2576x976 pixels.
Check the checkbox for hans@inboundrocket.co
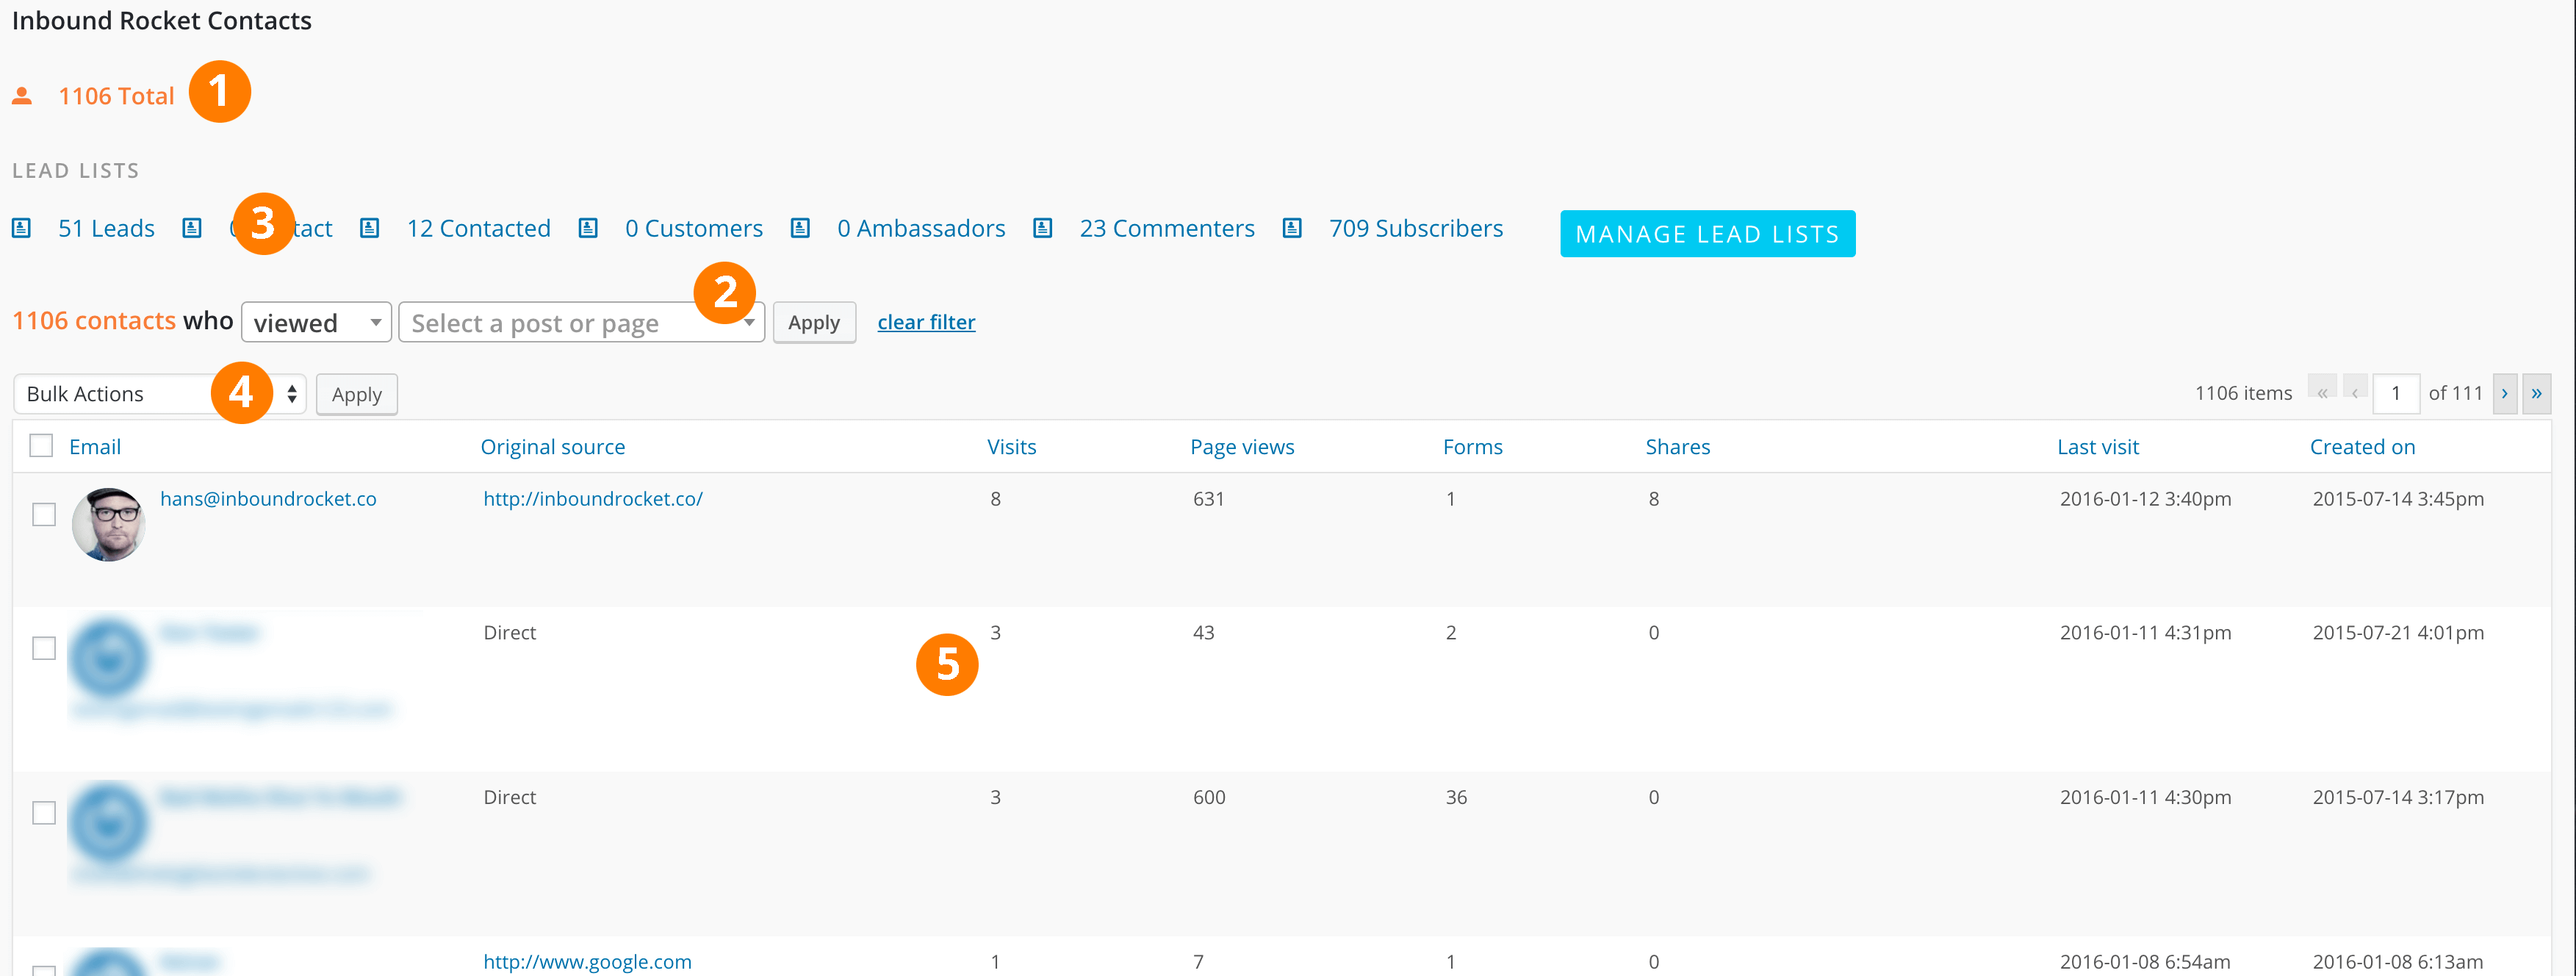[x=43, y=514]
